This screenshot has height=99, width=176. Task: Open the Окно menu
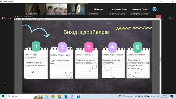(40, 19)
